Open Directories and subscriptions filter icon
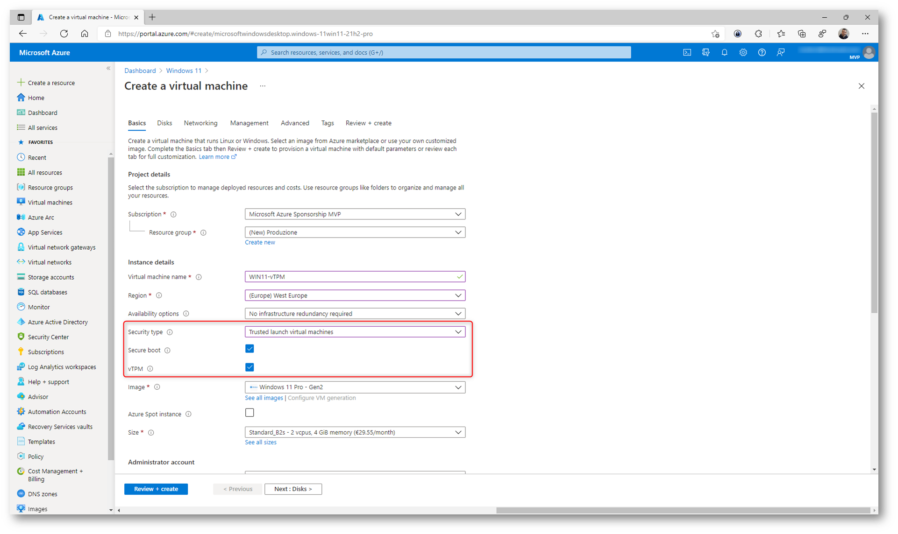Screen dimensions: 898x534 click(x=706, y=52)
